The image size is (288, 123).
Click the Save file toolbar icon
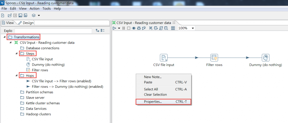click(20, 15)
